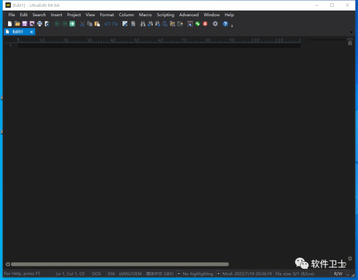Screen dimensions: 358x280
Task: Click the No highlighting status entry
Action: [198, 274]
